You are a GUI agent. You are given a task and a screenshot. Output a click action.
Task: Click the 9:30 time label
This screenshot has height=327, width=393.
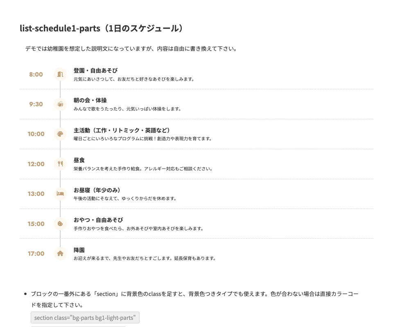pyautogui.click(x=36, y=104)
